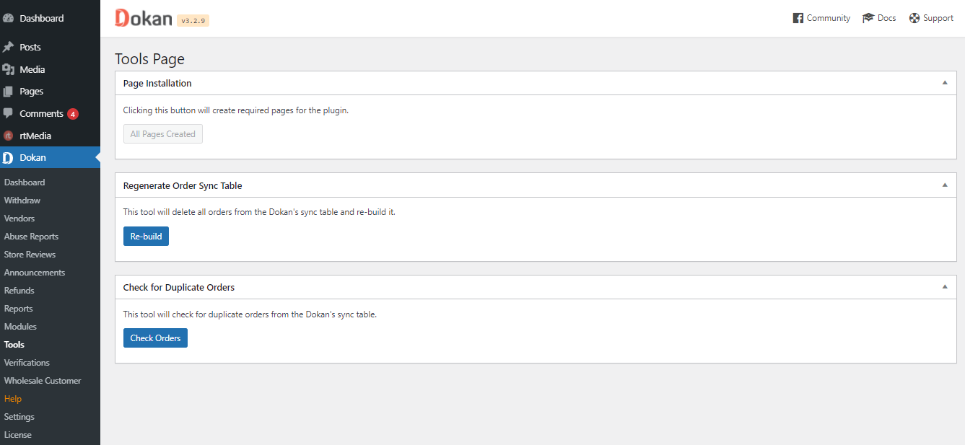Click the Docs graduation cap icon

point(868,18)
